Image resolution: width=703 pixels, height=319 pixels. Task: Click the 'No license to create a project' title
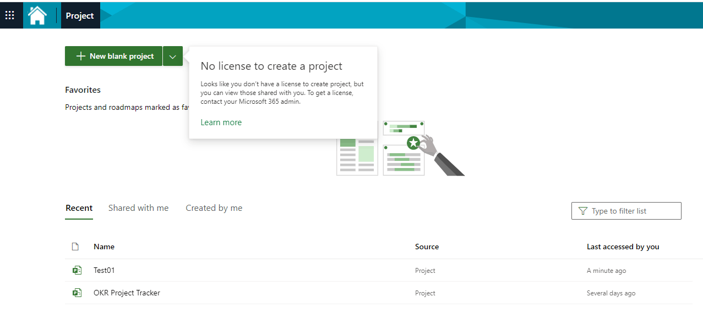[x=271, y=66]
